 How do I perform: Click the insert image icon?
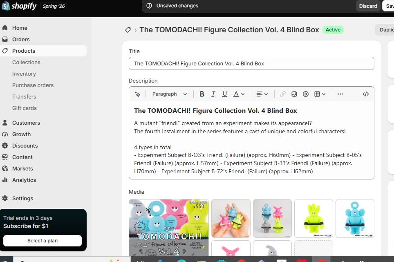294,94
